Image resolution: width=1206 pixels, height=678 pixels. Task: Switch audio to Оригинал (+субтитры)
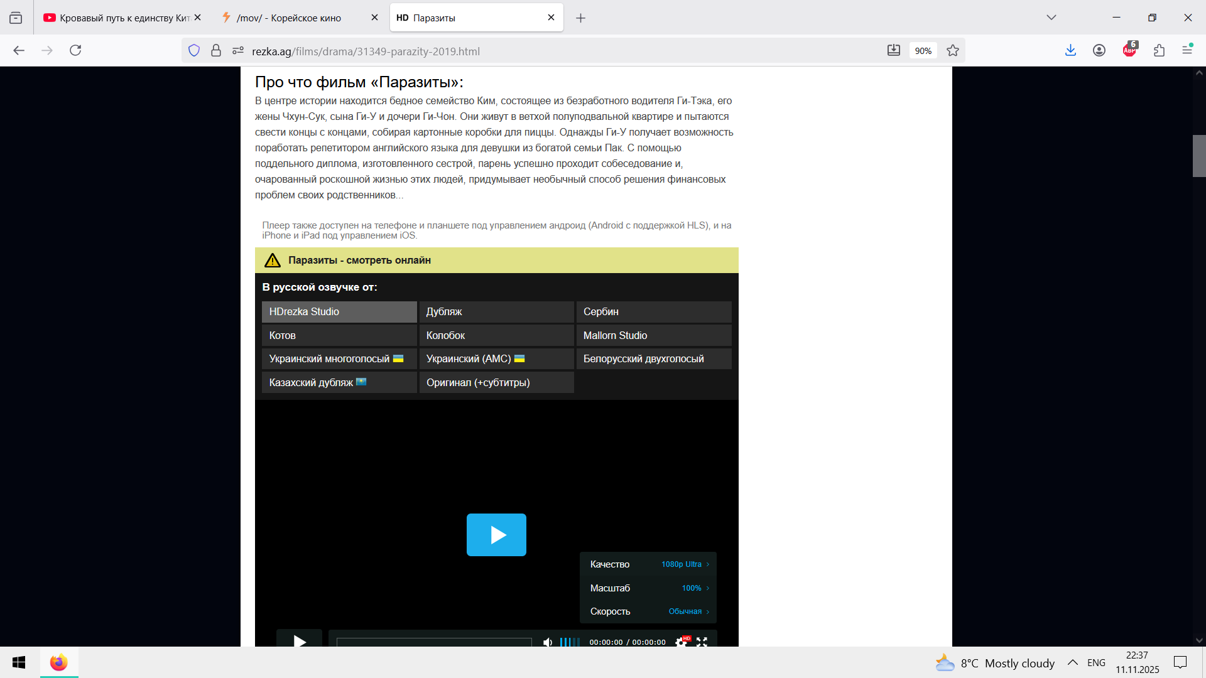point(496,382)
